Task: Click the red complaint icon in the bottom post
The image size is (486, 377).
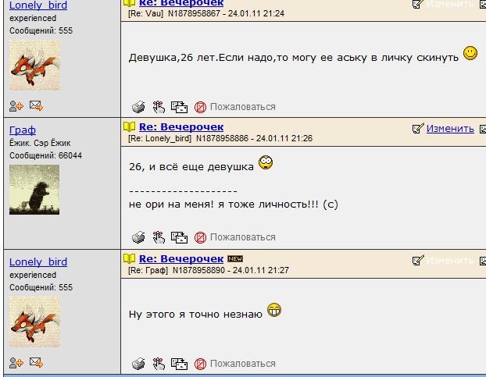Action: click(x=200, y=364)
